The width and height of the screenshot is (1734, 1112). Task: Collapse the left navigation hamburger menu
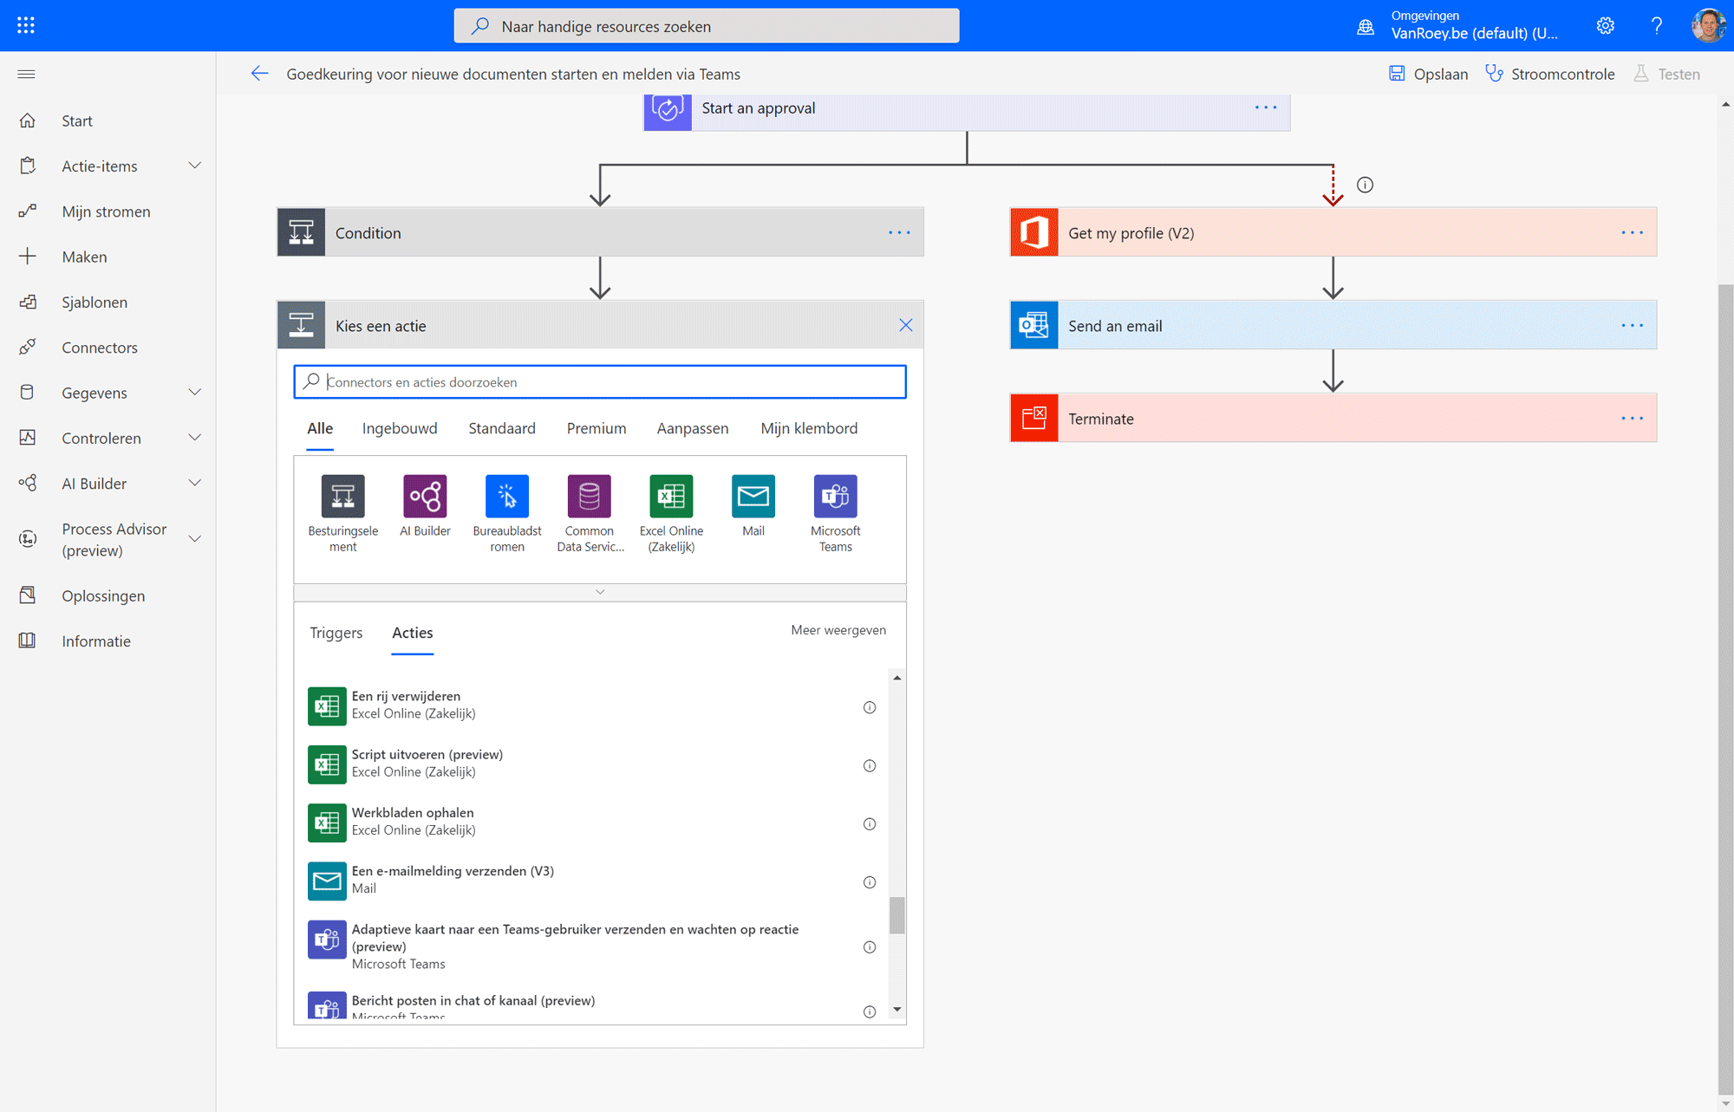coord(26,74)
